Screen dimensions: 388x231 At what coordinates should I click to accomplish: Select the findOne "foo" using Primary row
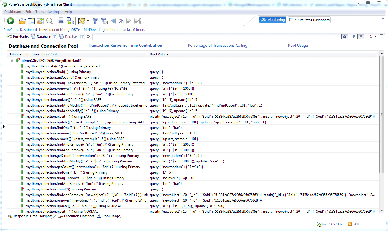[193, 128]
